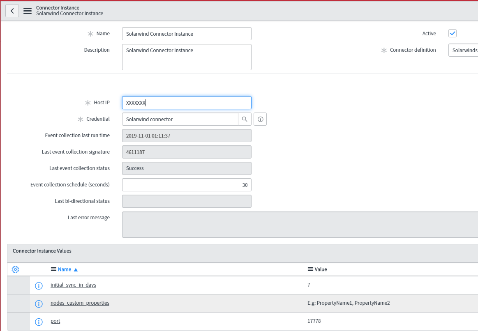Image resolution: width=478 pixels, height=331 pixels.
Task: Preview the port record info icon
Action: click(x=39, y=322)
